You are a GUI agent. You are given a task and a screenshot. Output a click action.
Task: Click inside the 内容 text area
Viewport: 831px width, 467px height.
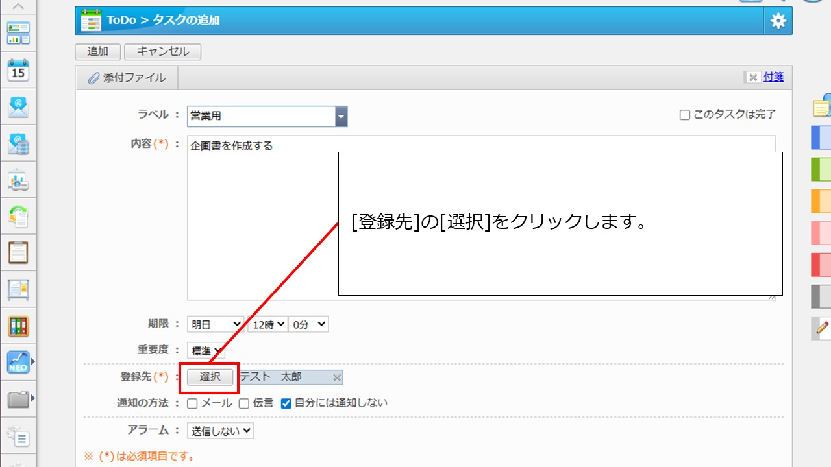(x=481, y=218)
